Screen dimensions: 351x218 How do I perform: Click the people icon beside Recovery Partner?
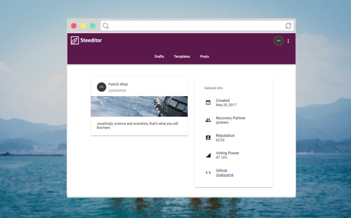pyautogui.click(x=208, y=120)
